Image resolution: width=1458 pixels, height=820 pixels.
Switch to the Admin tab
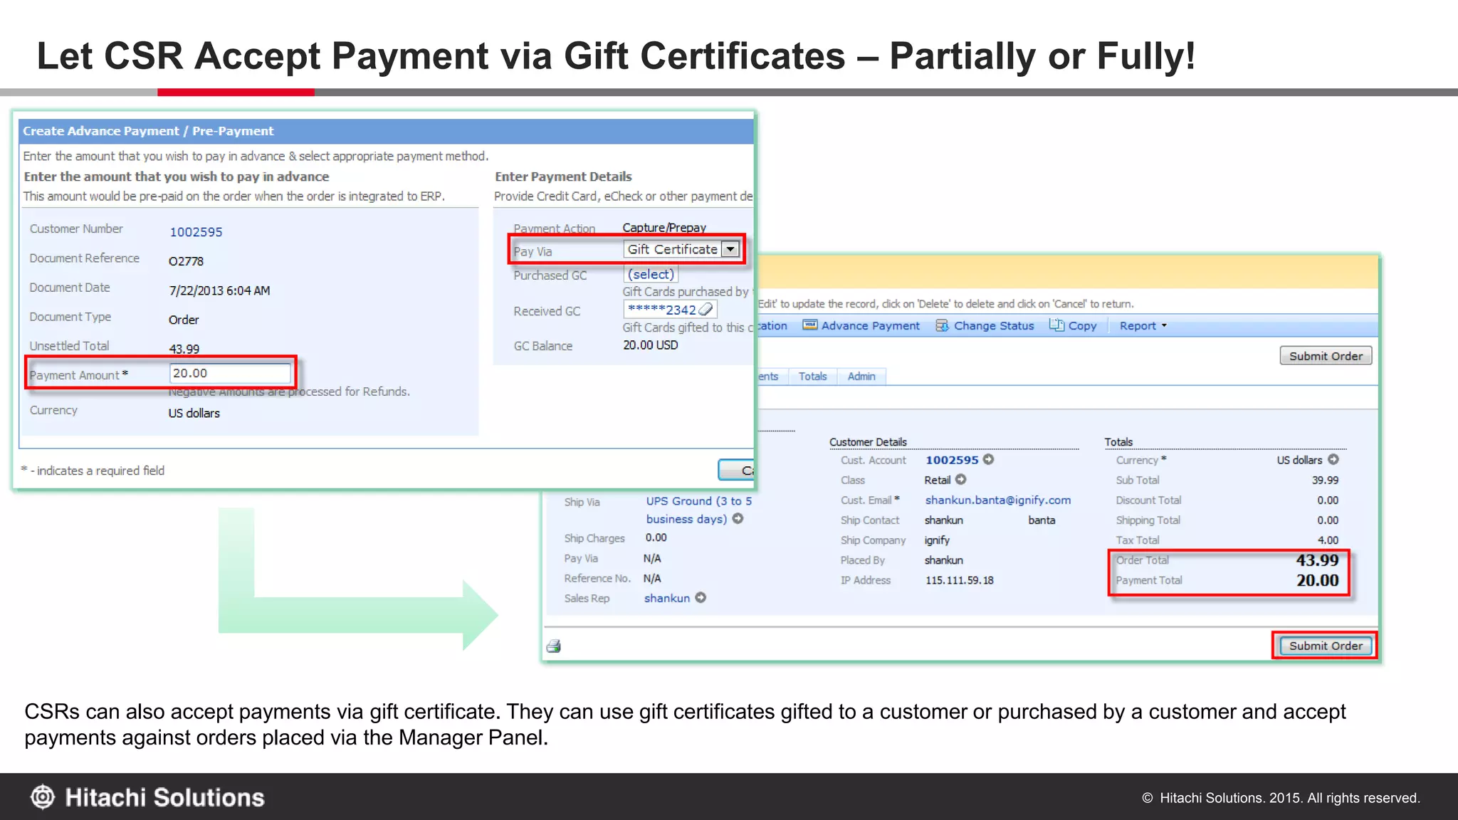[x=861, y=376]
